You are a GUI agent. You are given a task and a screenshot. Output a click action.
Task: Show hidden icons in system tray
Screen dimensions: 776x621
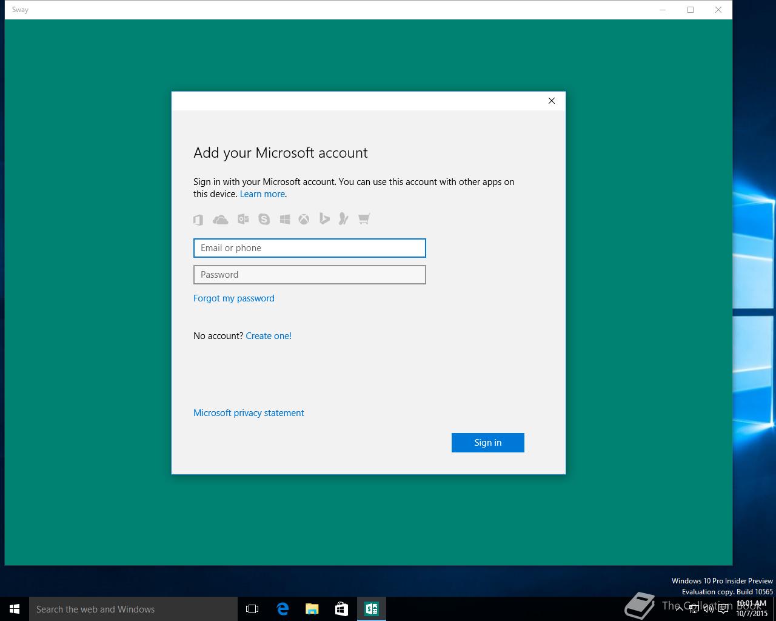point(679,609)
